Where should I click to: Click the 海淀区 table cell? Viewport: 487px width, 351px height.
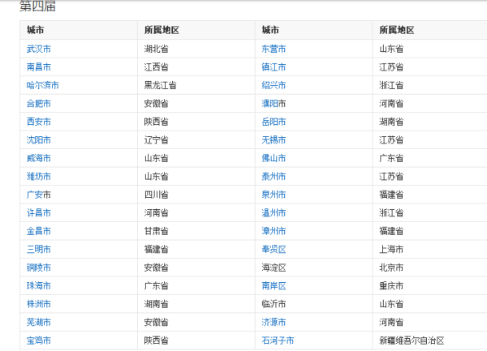pyautogui.click(x=313, y=268)
